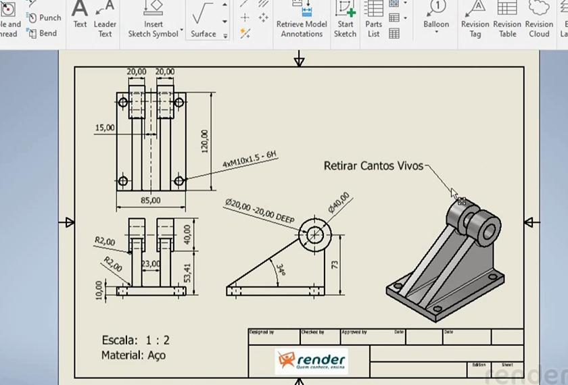Expand the symbol gallery using the bottom arrow

(x=225, y=36)
